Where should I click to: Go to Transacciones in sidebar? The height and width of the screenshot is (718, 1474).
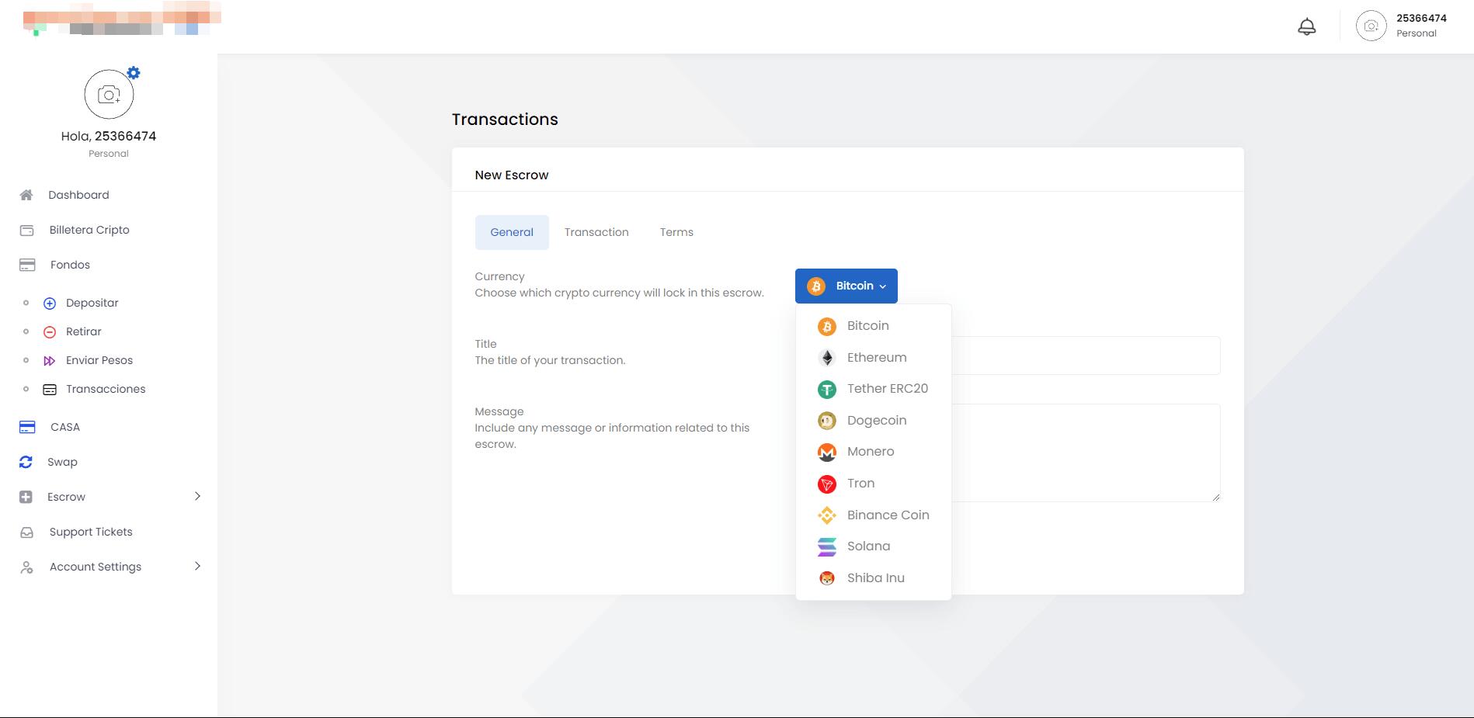tap(105, 389)
